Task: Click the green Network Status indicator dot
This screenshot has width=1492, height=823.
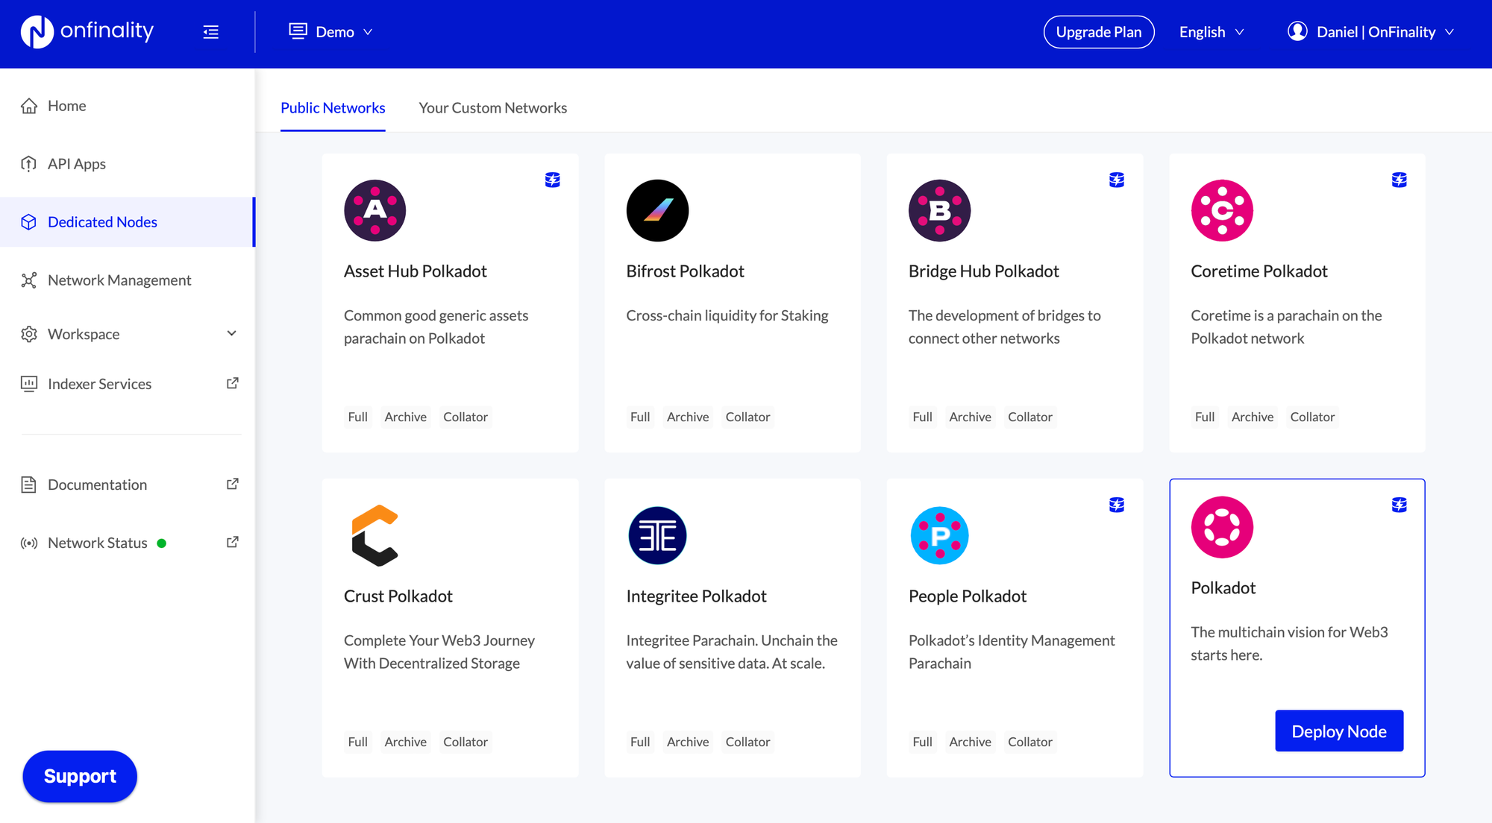Action: 163,543
